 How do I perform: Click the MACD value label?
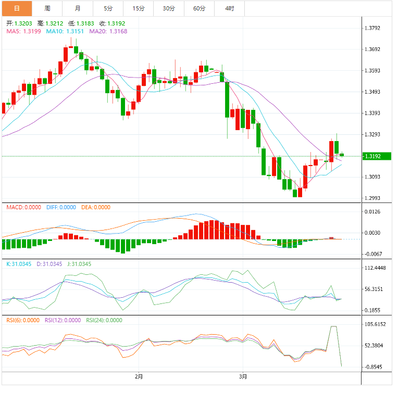click(x=23, y=207)
